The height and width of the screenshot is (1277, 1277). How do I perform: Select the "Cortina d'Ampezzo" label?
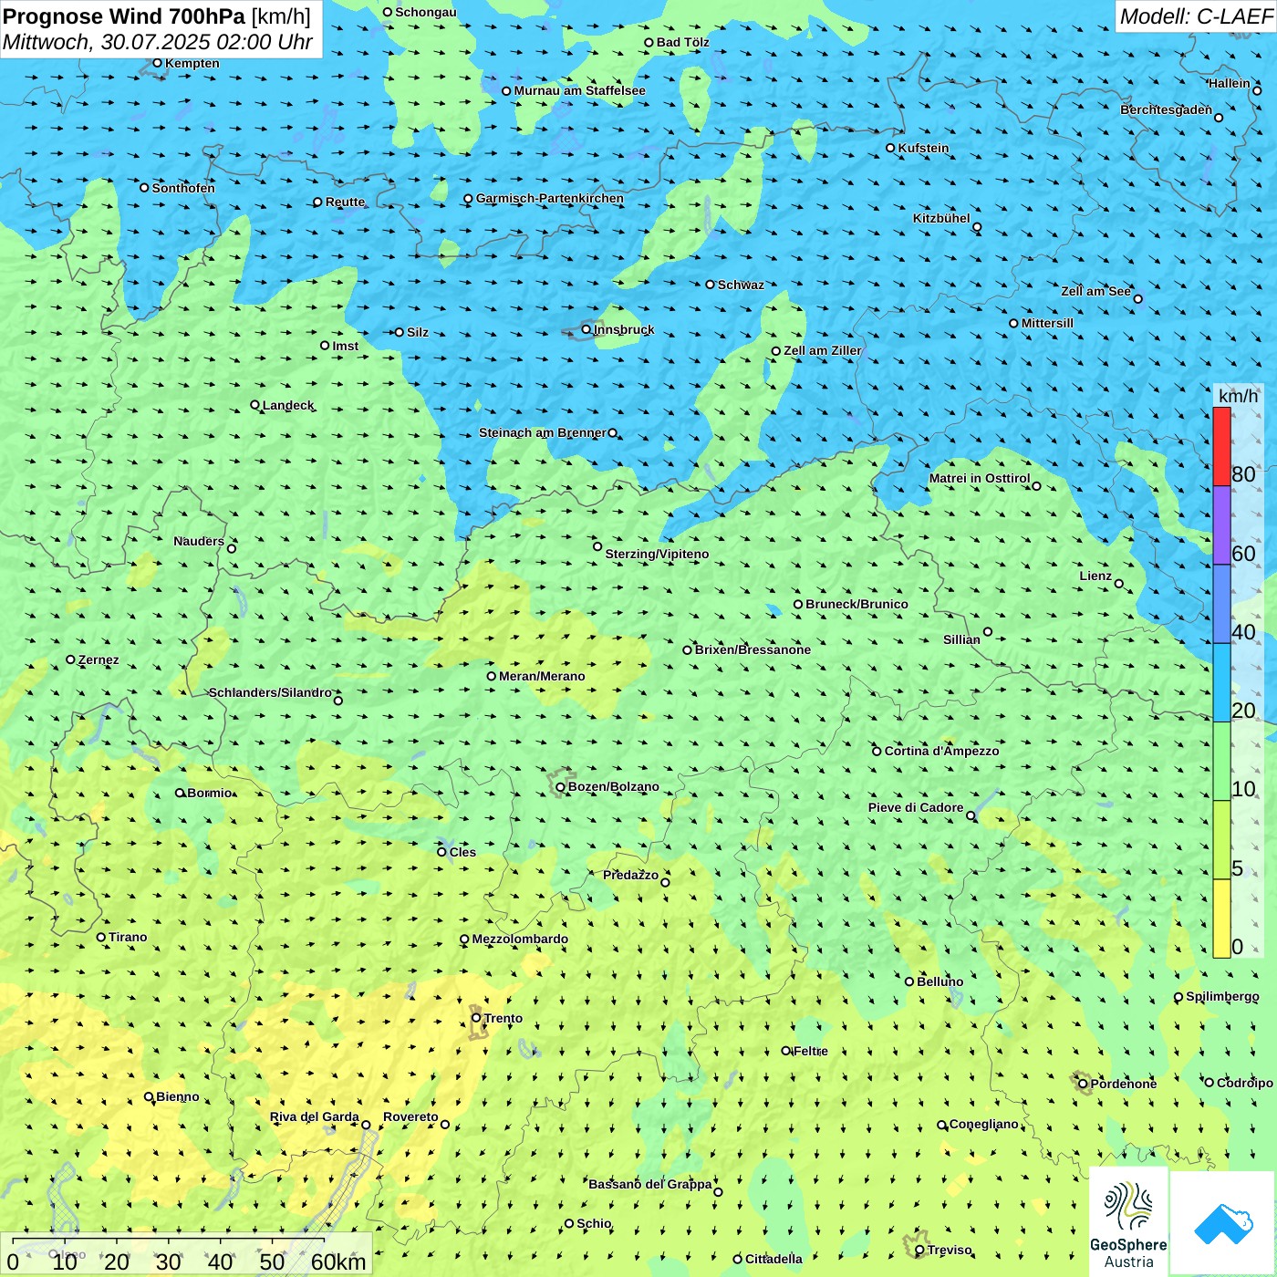click(941, 751)
